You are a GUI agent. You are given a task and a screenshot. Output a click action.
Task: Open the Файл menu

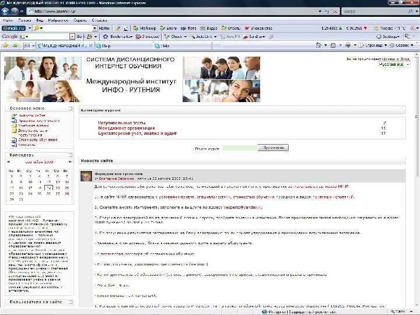coord(8,20)
